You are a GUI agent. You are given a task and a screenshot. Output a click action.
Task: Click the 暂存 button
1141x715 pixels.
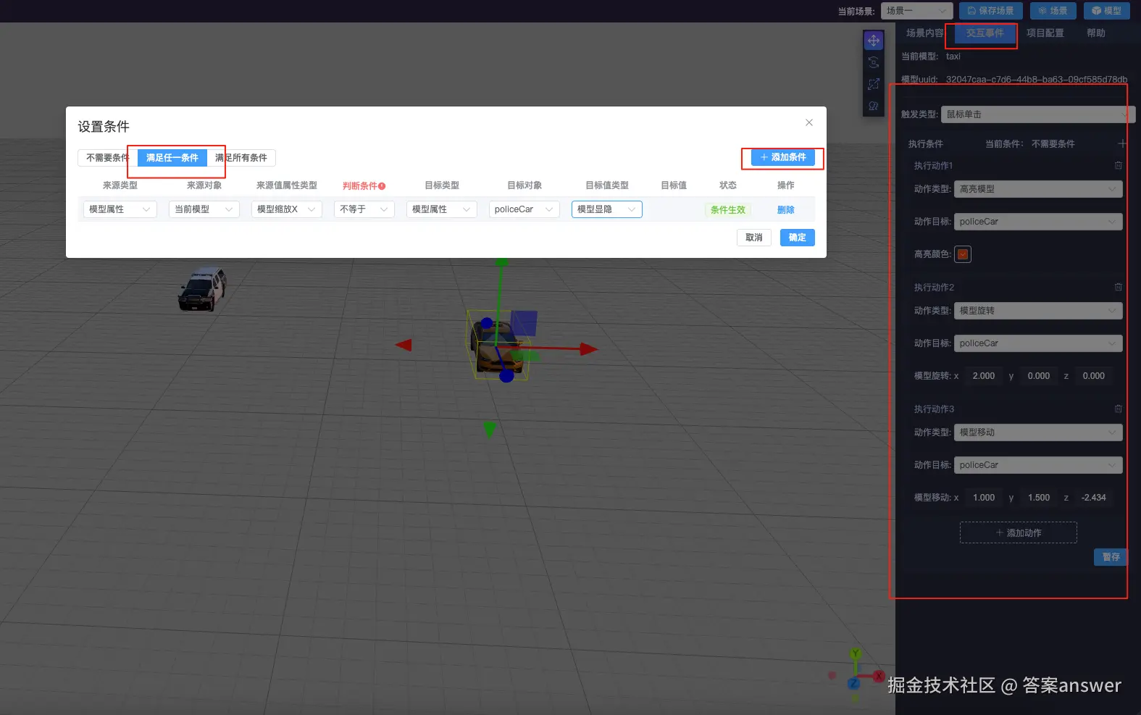click(x=1111, y=557)
